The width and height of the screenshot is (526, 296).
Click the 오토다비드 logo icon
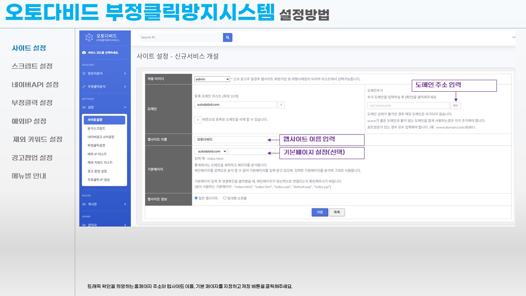click(89, 37)
